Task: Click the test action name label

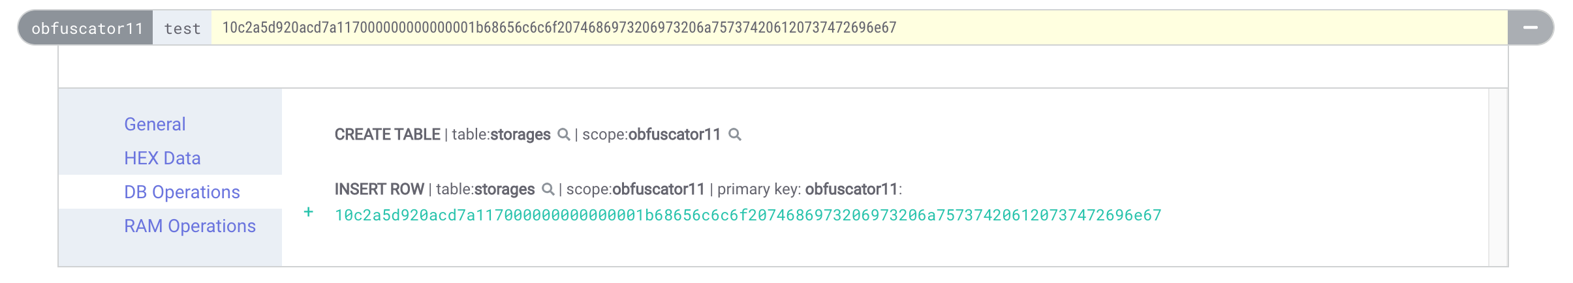Action: point(182,28)
